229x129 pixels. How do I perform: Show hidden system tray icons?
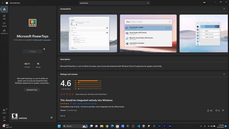[x=201, y=126]
